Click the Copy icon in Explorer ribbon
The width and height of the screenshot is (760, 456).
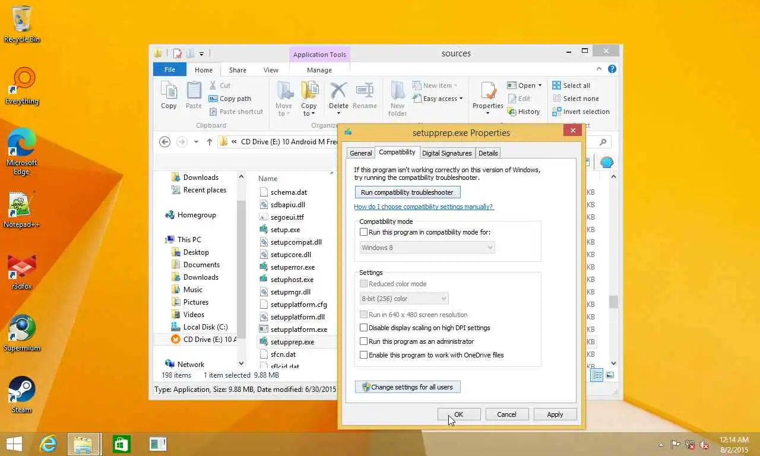click(169, 96)
